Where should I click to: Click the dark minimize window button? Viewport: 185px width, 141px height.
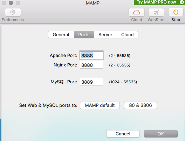coord(11,3)
